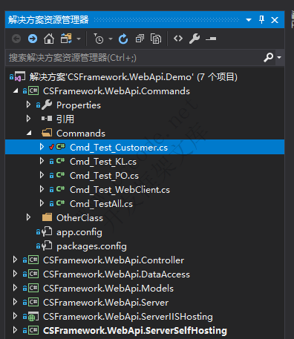Image resolution: width=294 pixels, height=339 pixels.
Task: Collapse the CSFramework.WebApi.Commands project
Action: click(16, 91)
